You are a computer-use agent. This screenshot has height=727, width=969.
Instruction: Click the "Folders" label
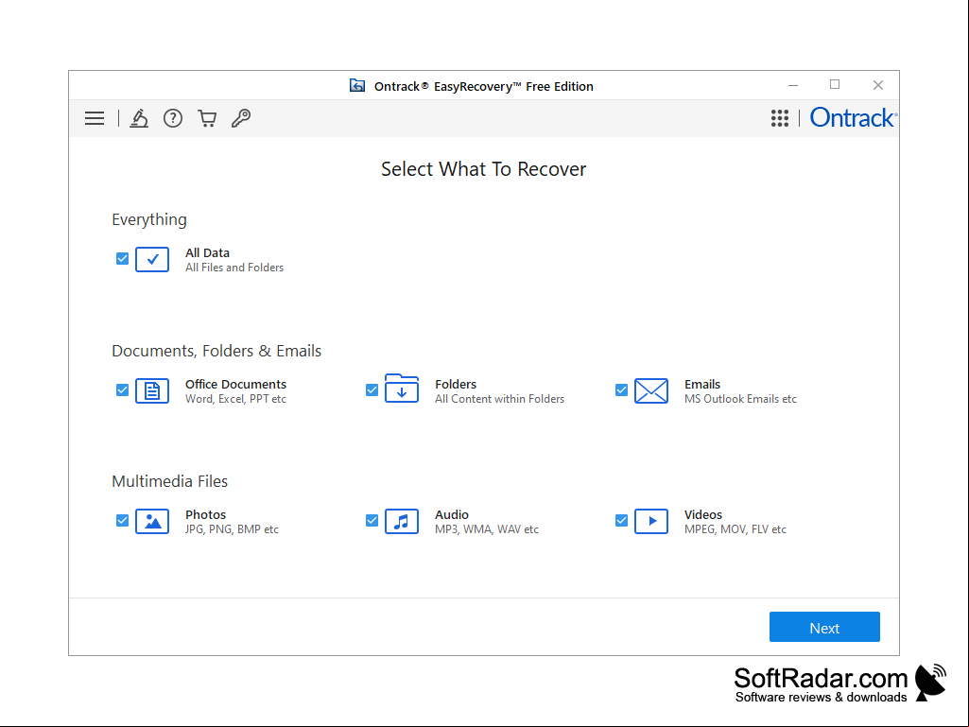(x=456, y=384)
